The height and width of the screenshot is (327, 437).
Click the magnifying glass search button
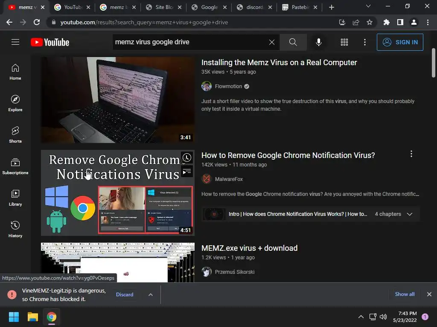[293, 42]
